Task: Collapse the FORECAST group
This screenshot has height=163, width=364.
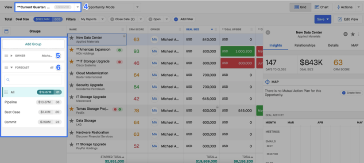Action: 12,68
